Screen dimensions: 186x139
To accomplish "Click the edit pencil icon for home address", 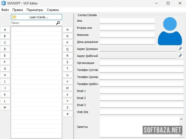I will coord(180,49).
